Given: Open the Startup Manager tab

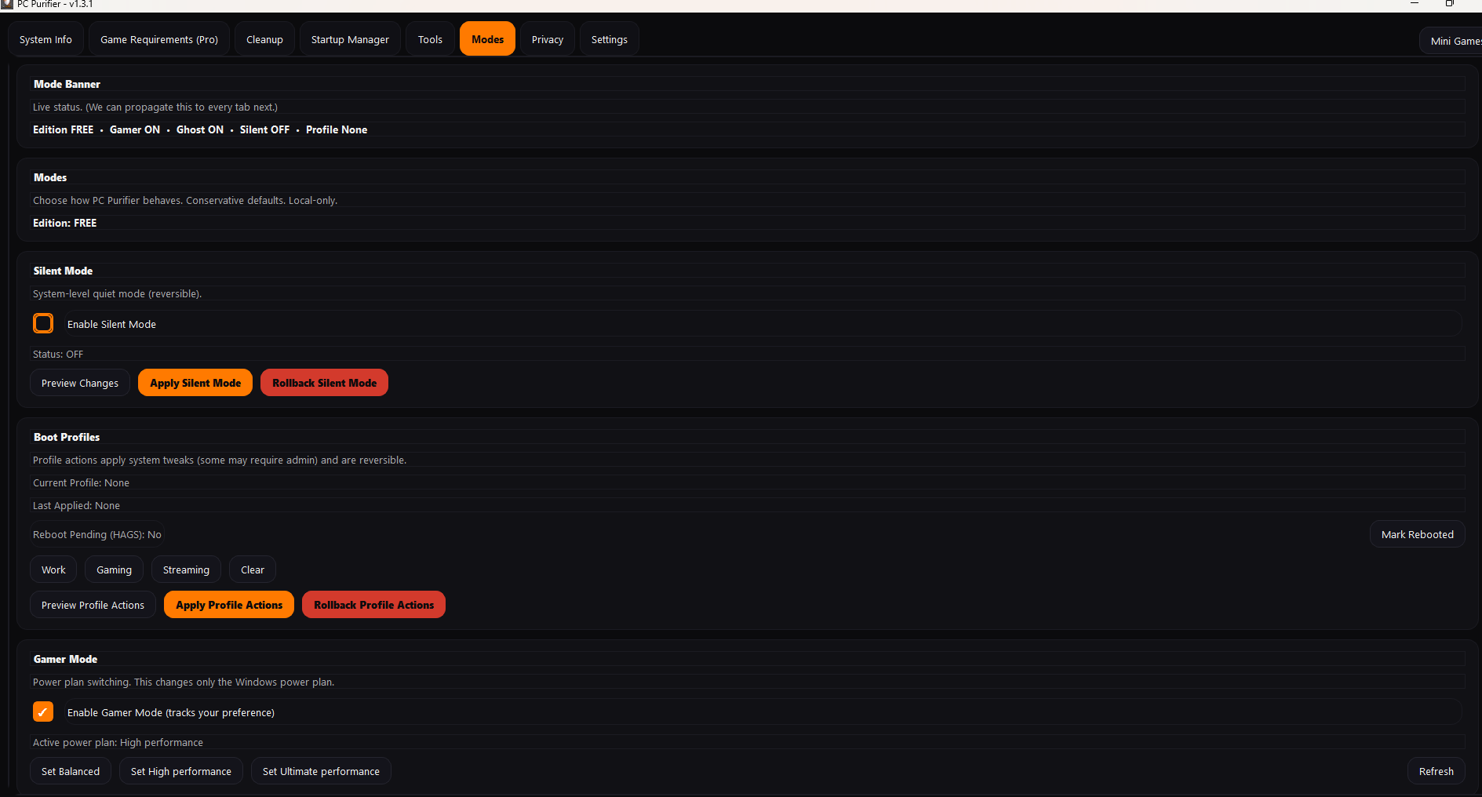Looking at the screenshot, I should coord(350,38).
